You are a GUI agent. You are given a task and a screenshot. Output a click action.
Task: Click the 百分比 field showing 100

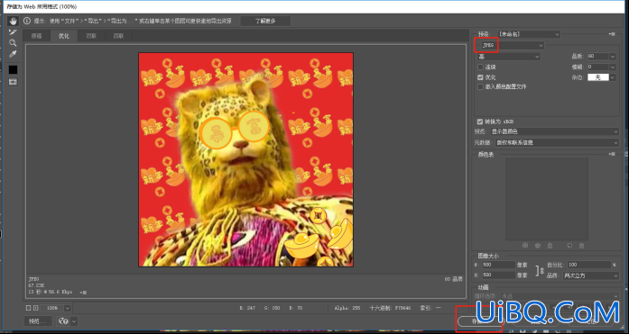click(x=589, y=265)
